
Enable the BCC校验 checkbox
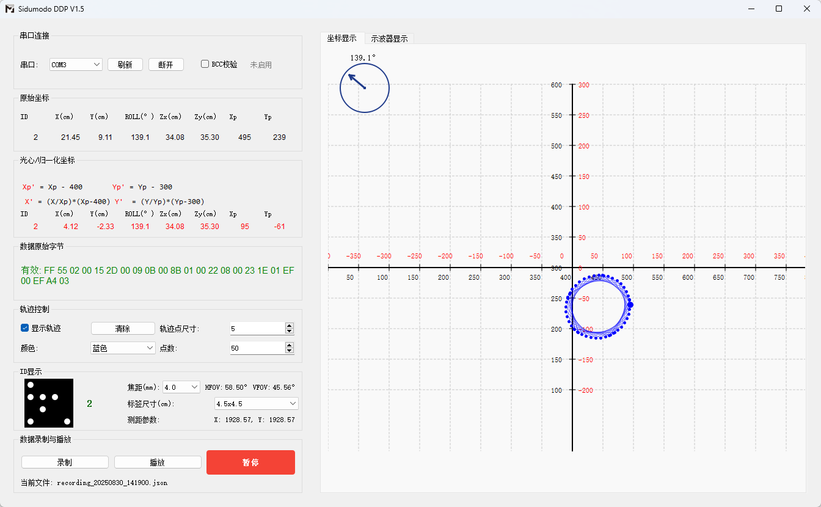pyautogui.click(x=205, y=64)
